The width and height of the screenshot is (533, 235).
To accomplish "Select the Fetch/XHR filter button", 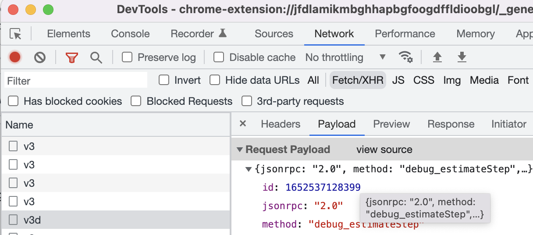I will click(x=358, y=80).
